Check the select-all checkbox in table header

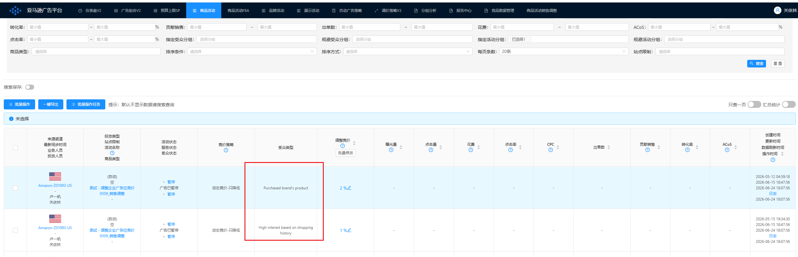point(15,148)
